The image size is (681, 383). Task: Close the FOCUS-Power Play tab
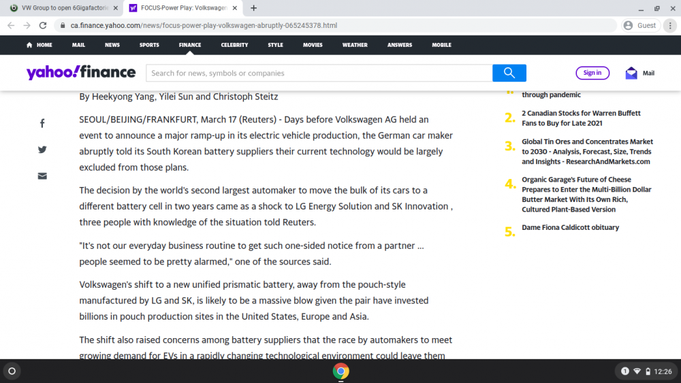pos(234,7)
